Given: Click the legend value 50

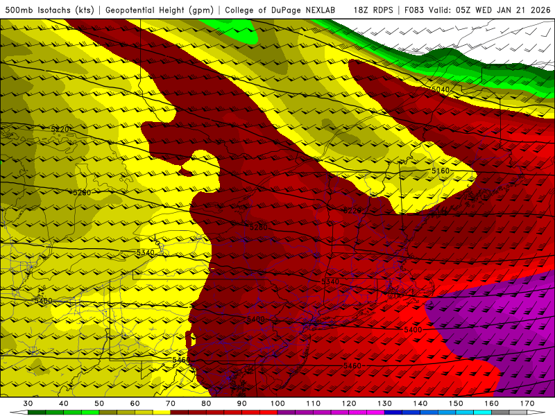Looking at the screenshot, I should (x=99, y=404).
